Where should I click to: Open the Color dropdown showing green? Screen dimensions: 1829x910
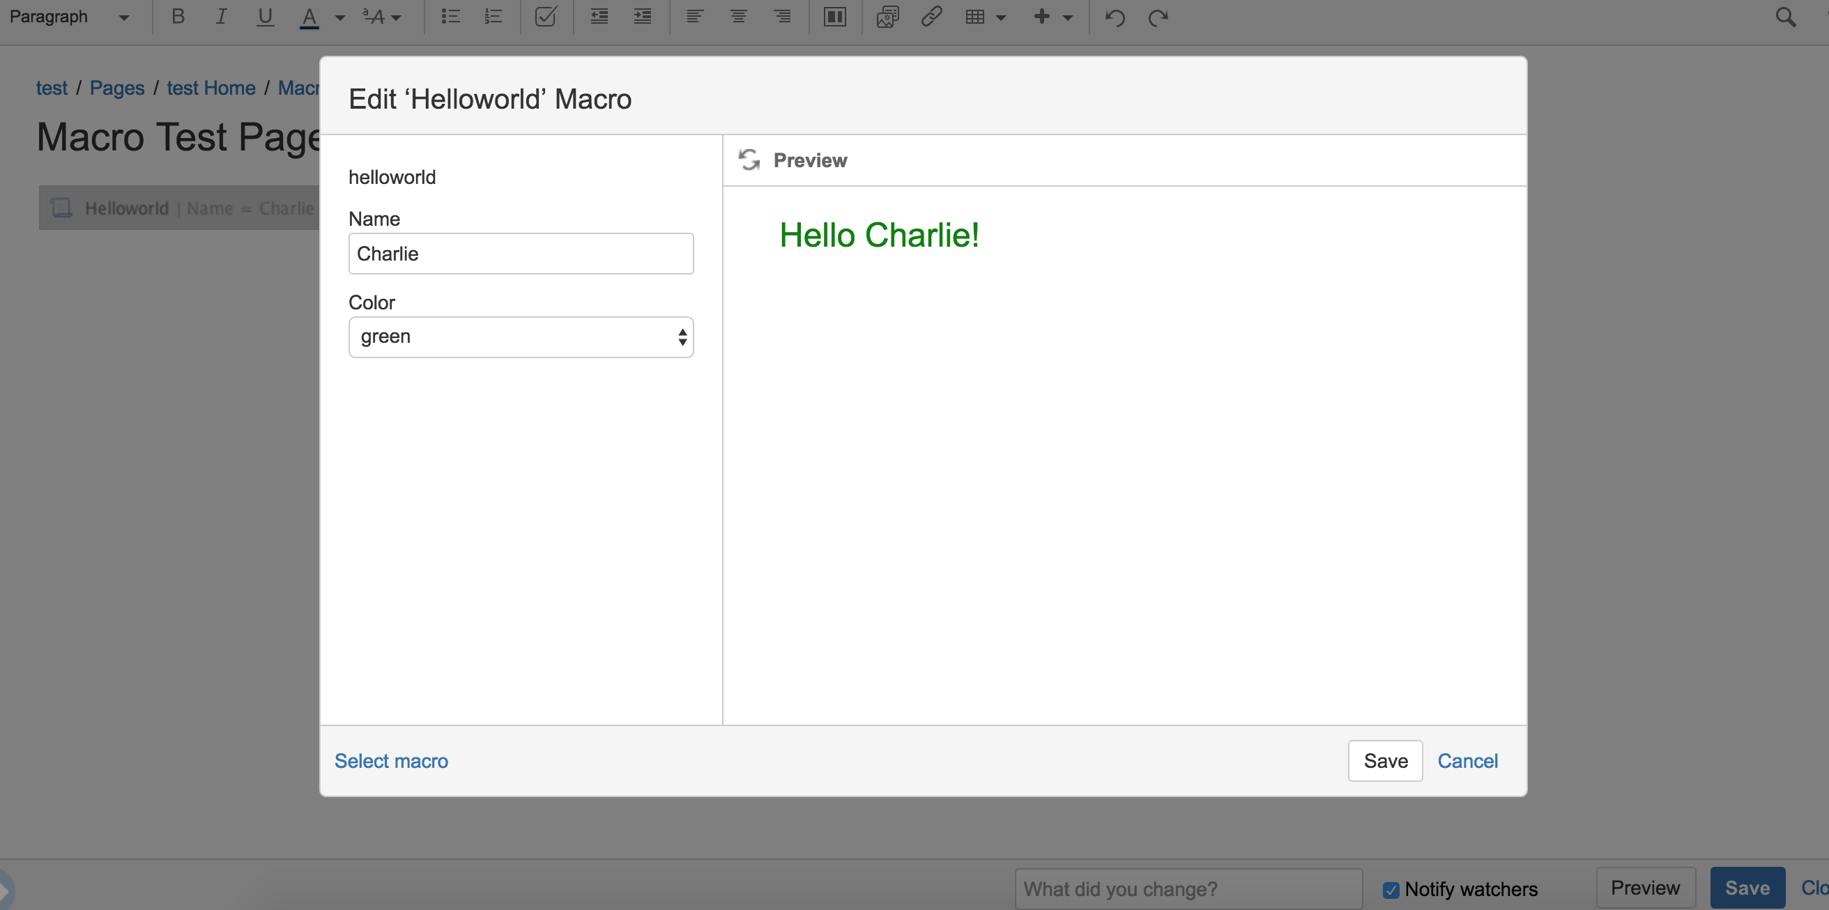(x=521, y=337)
